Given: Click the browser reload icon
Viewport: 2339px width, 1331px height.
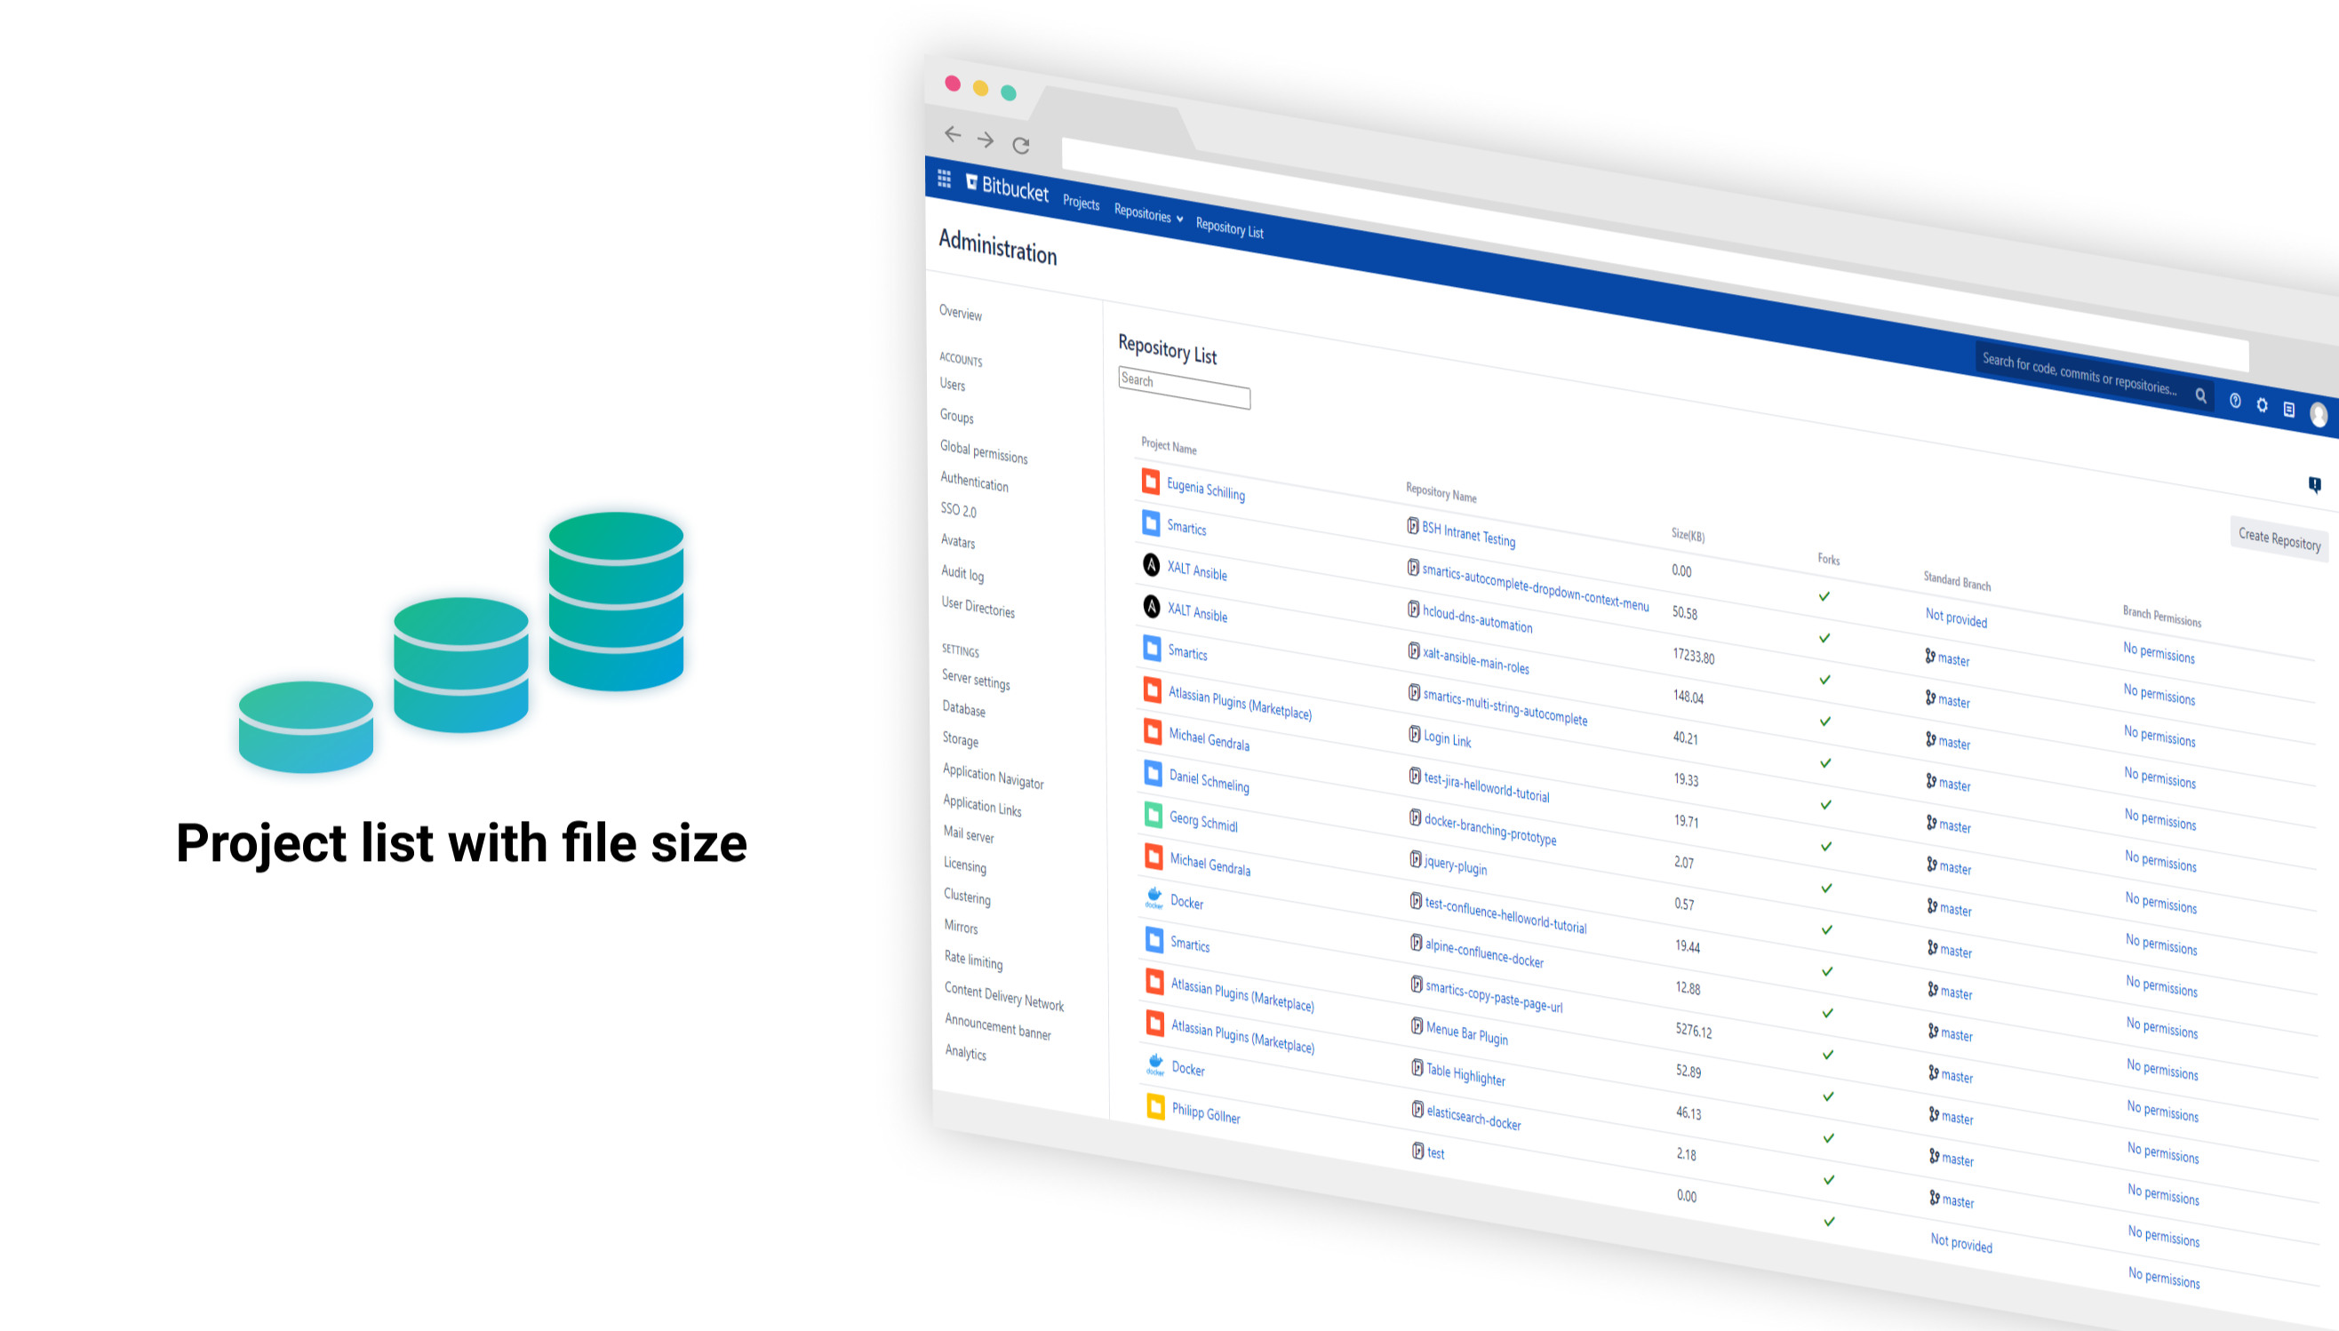Looking at the screenshot, I should 1021,146.
